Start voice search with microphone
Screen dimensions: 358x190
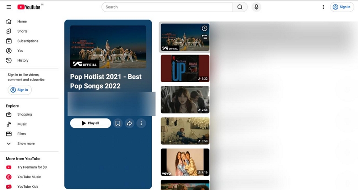(256, 7)
